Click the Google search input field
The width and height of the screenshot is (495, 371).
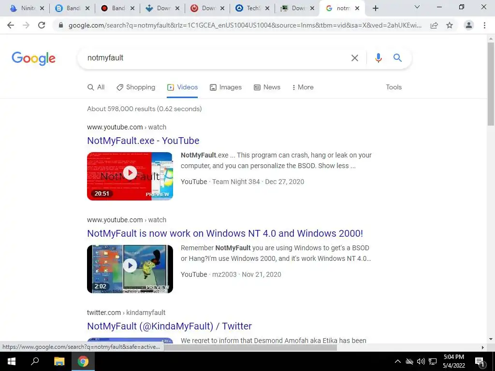point(215,58)
